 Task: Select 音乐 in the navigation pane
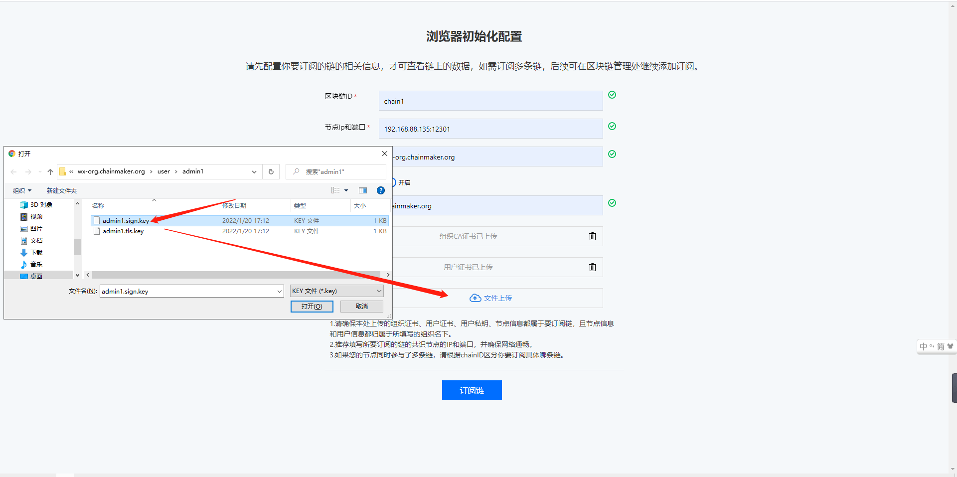(x=31, y=265)
